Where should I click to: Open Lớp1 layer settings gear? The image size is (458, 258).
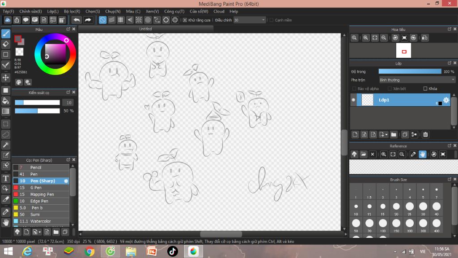click(446, 100)
